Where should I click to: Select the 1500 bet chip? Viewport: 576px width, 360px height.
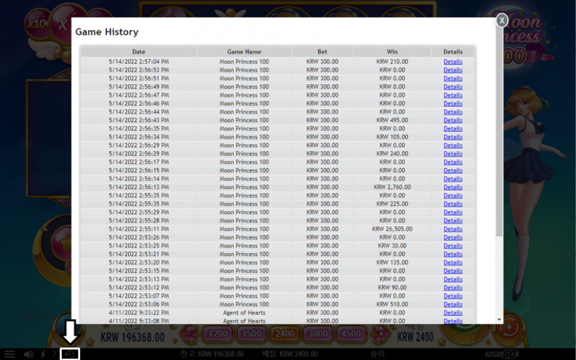[x=251, y=334]
